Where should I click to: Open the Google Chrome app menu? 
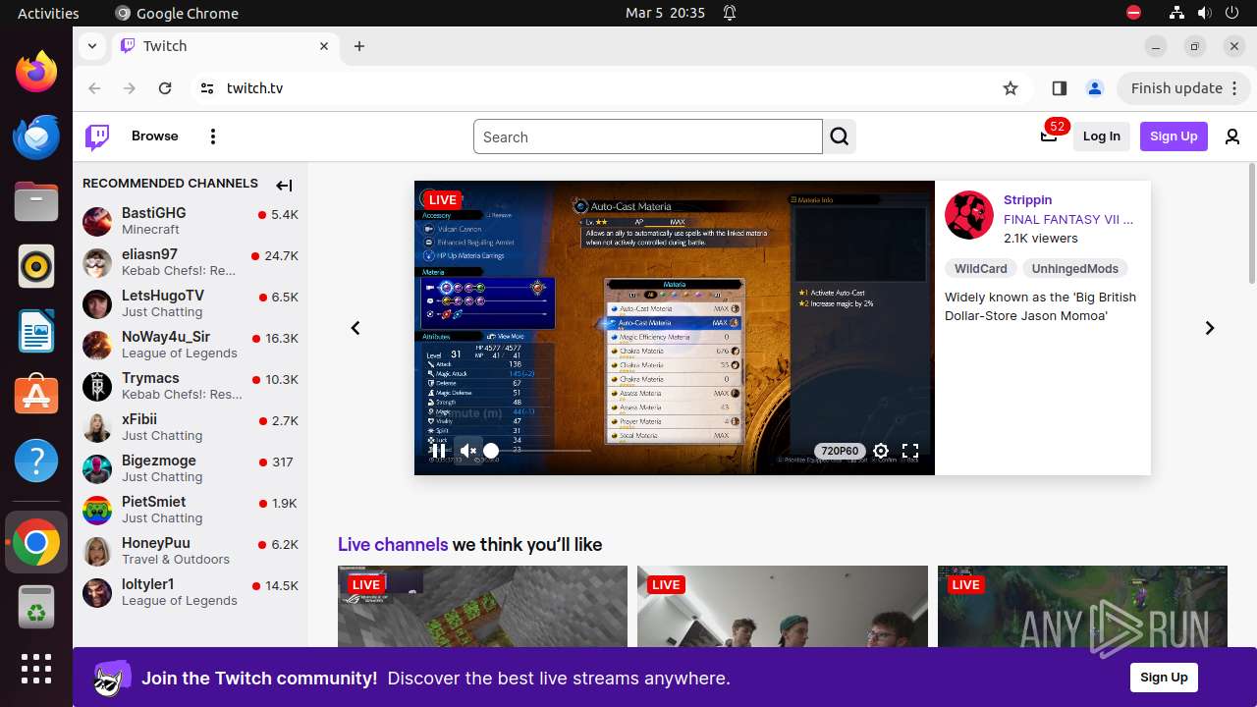click(177, 14)
